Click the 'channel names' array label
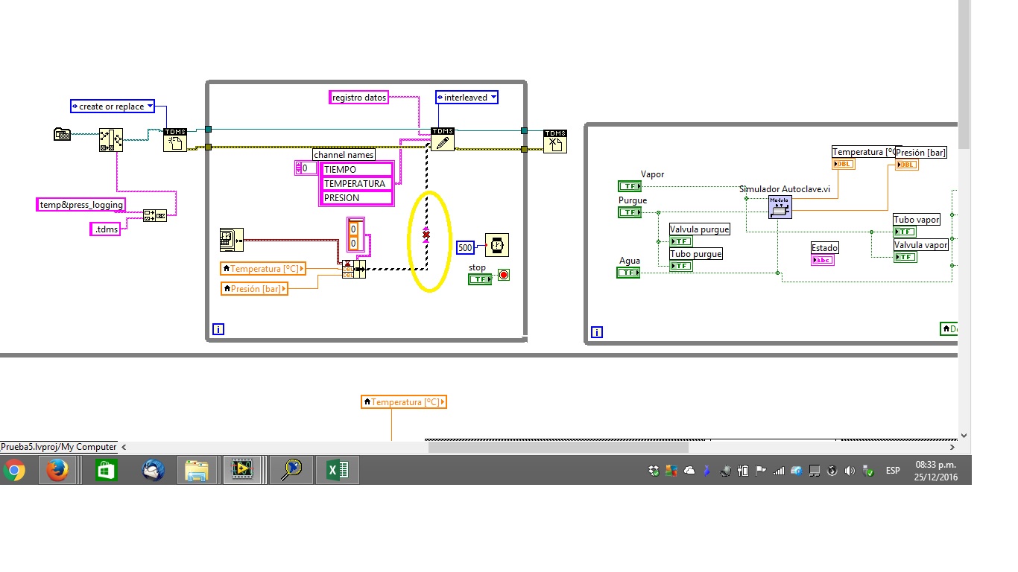Image resolution: width=1018 pixels, height=572 pixels. point(344,156)
